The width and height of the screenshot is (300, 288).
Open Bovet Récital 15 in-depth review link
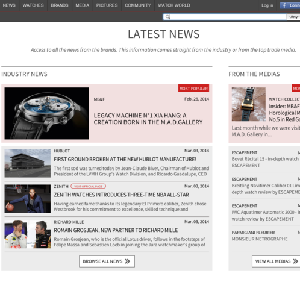[x=265, y=162]
